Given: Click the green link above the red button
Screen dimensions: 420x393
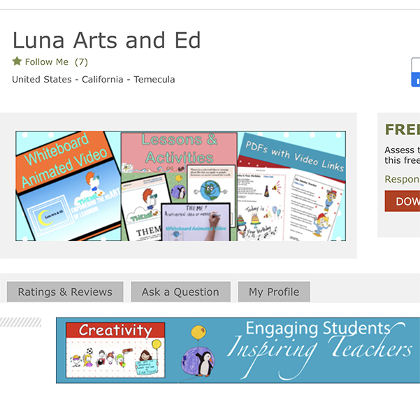Looking at the screenshot, I should pos(402,179).
